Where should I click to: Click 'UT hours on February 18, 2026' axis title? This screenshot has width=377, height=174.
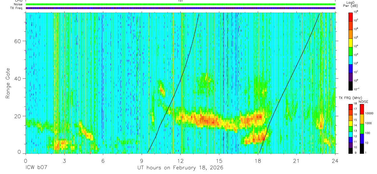[x=180, y=168]
